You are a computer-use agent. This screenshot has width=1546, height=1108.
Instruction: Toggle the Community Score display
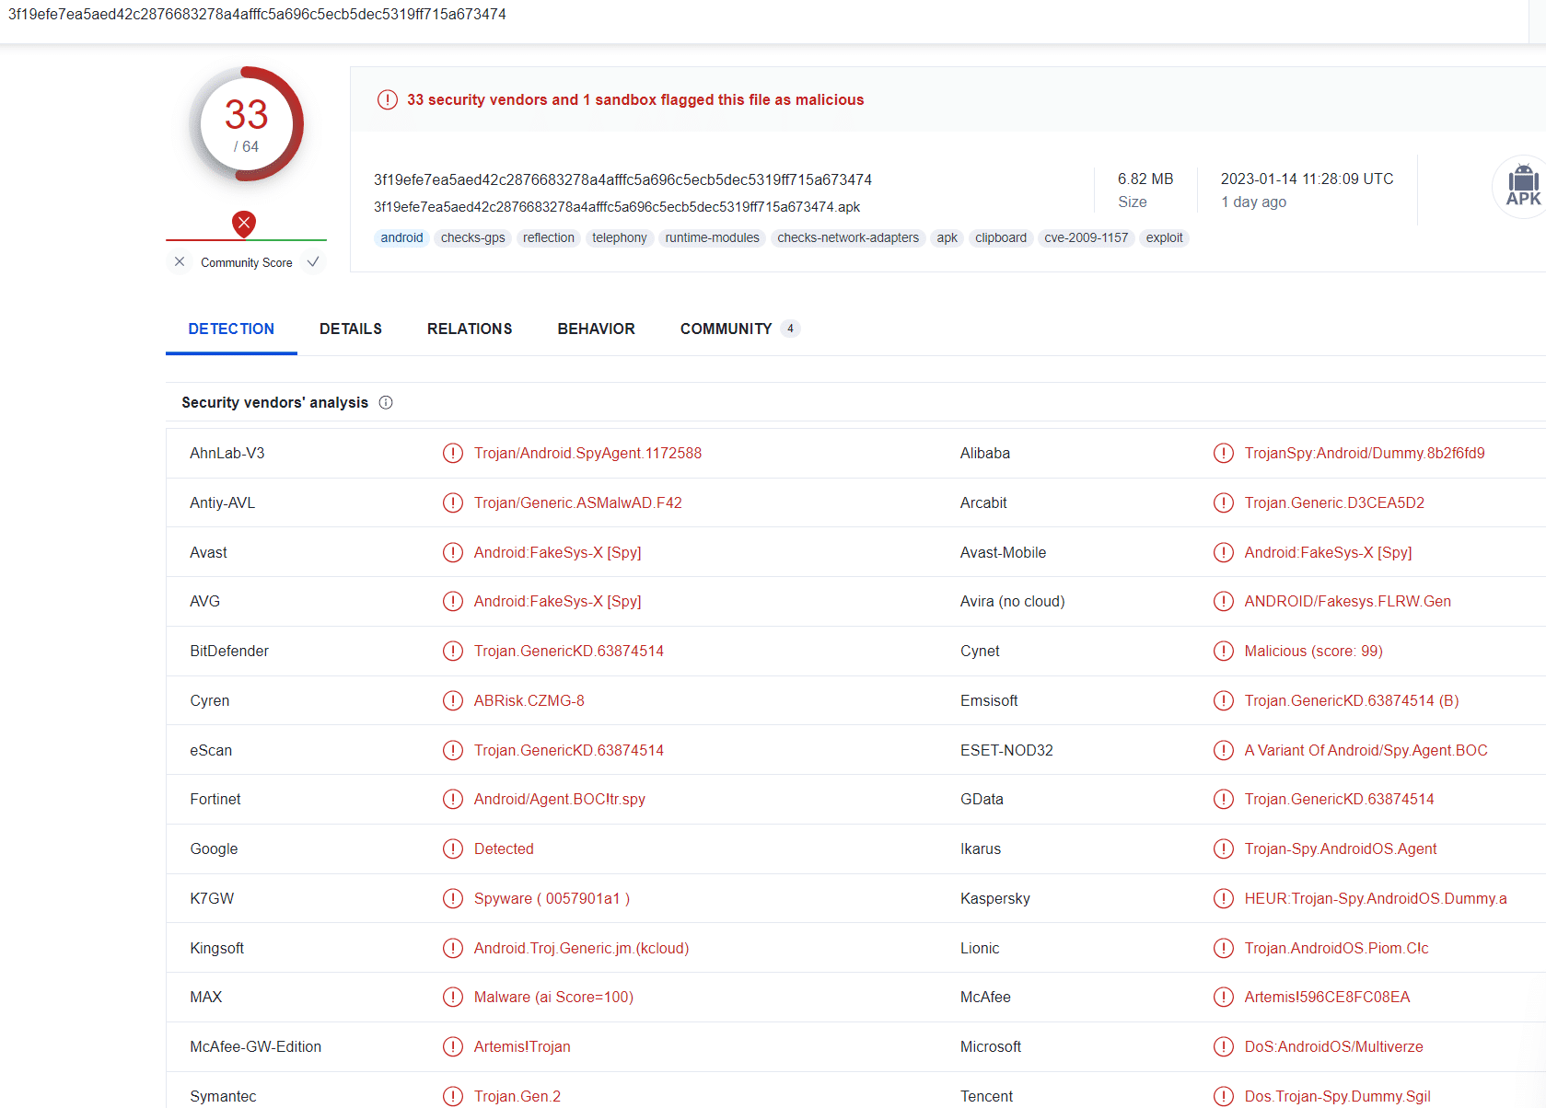click(x=246, y=262)
